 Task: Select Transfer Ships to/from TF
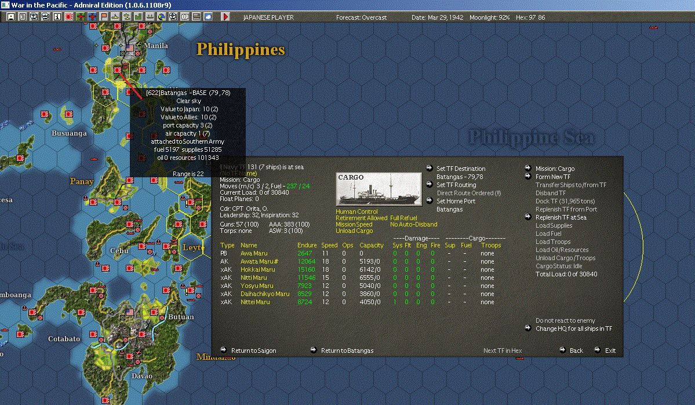[x=571, y=185]
